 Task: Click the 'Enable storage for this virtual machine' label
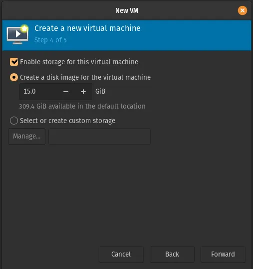(79, 62)
